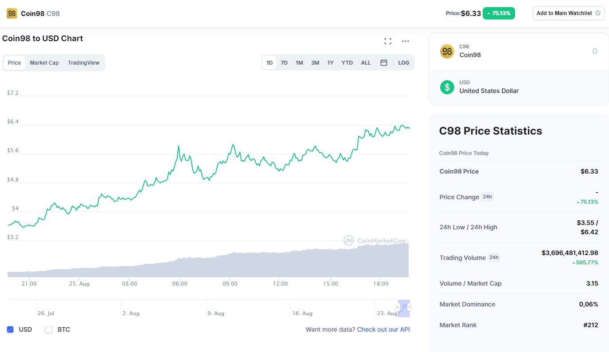The height and width of the screenshot is (352, 609).
Task: Click the 2. Aug marker on overview timeline
Action: click(131, 313)
